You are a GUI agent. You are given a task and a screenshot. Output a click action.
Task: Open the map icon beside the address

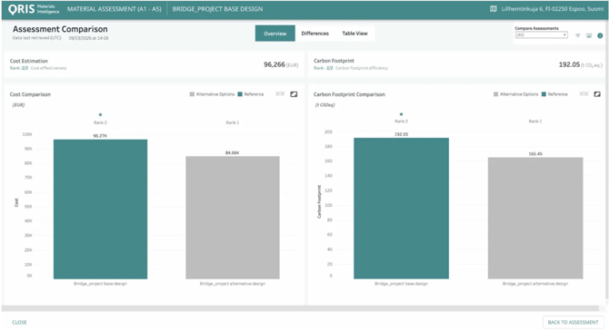pos(494,8)
